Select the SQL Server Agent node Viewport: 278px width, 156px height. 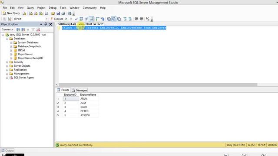[24, 78]
